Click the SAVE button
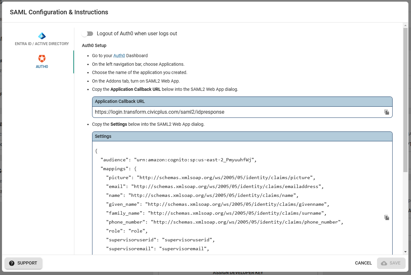411x275 pixels. [391, 263]
